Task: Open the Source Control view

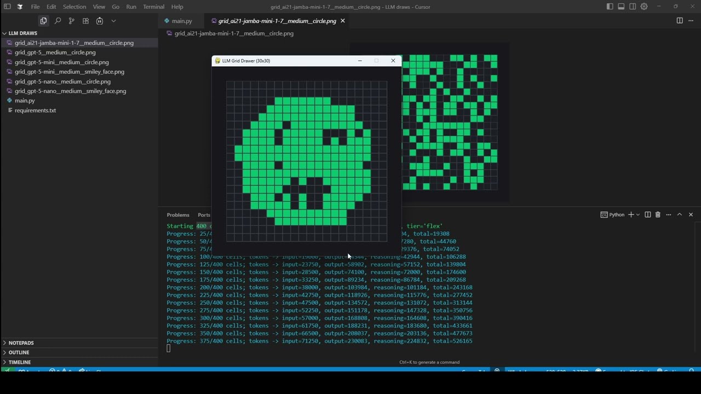Action: 71,21
